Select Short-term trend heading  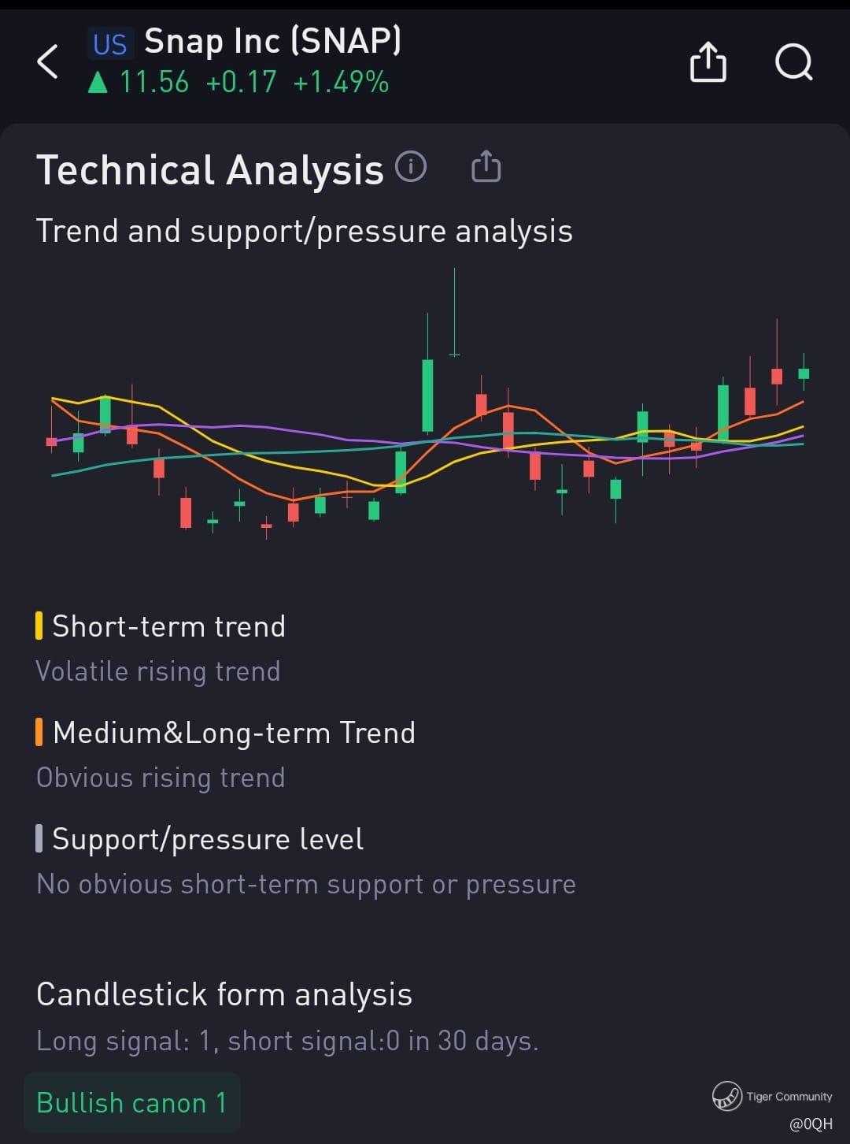(x=168, y=626)
